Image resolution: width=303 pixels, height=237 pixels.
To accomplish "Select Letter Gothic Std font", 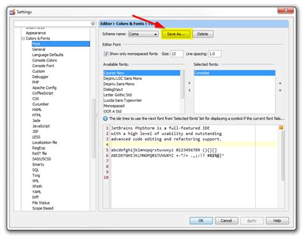I will (x=118, y=95).
